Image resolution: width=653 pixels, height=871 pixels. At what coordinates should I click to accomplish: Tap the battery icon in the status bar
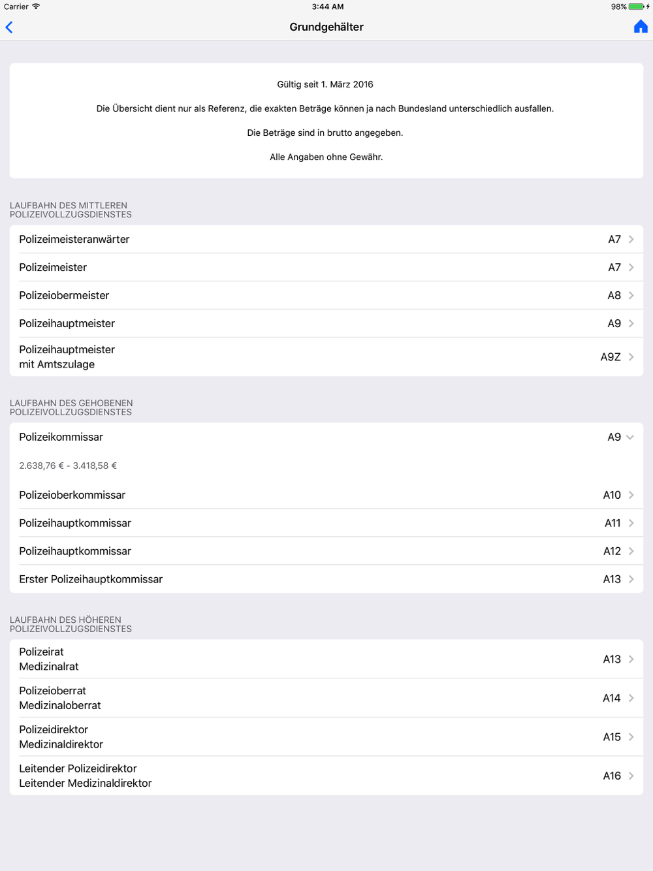[x=636, y=7]
